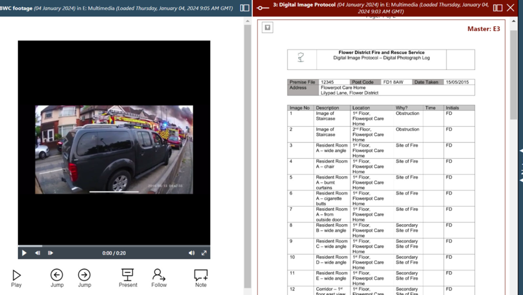Close the Digital Image Protocol panel
This screenshot has height=295, width=523.
510,8
